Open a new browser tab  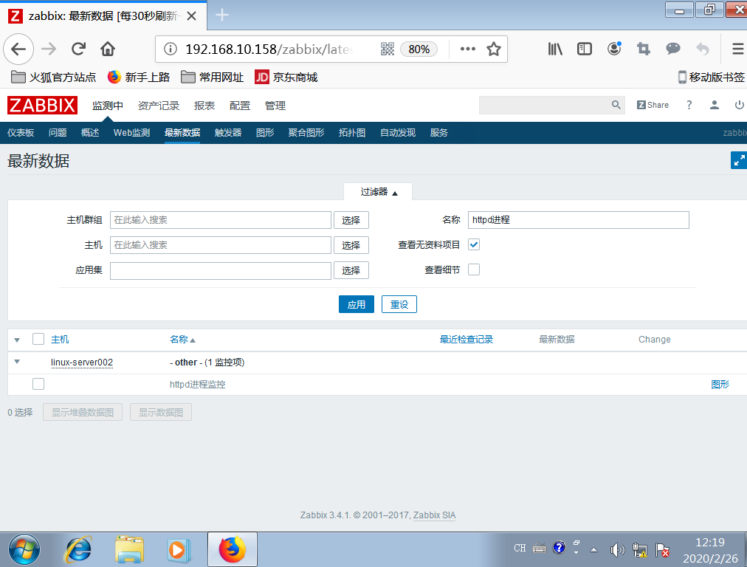click(x=222, y=16)
